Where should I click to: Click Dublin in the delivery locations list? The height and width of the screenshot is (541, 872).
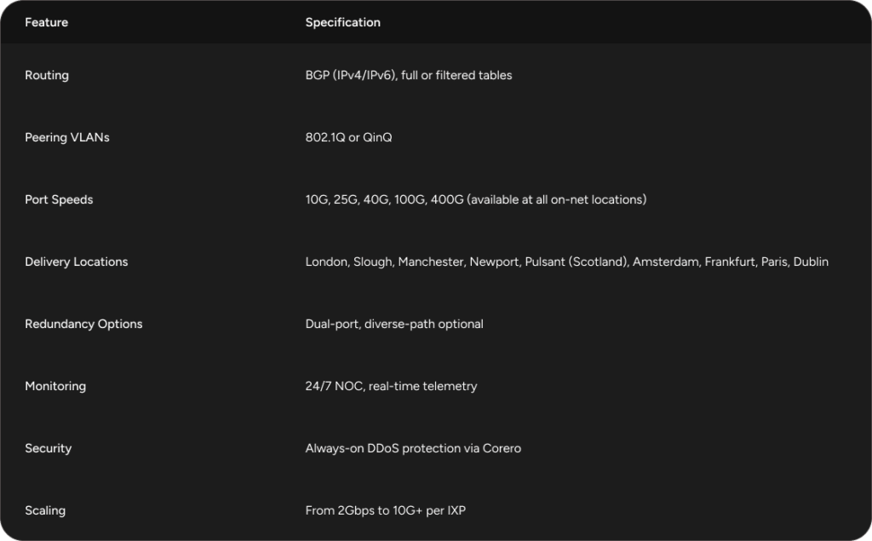[x=811, y=262]
